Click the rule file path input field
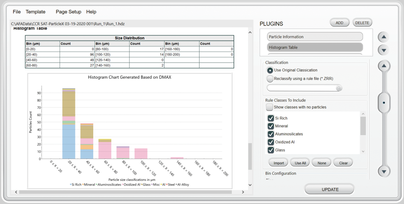This screenshot has height=204, width=404. coord(301,88)
